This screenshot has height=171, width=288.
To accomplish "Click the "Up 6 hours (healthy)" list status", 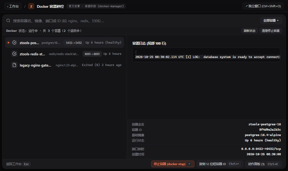I will [x=103, y=42].
